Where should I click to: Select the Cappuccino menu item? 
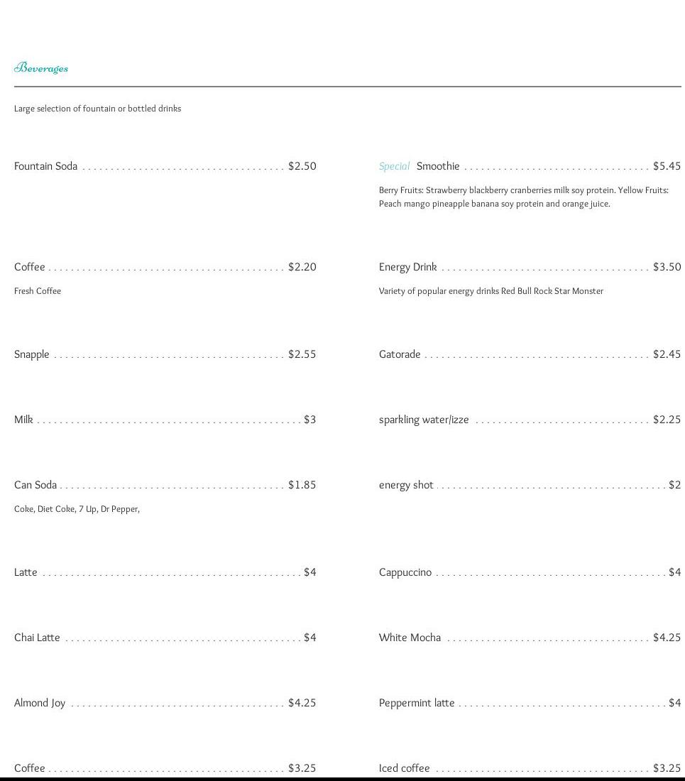coord(405,572)
